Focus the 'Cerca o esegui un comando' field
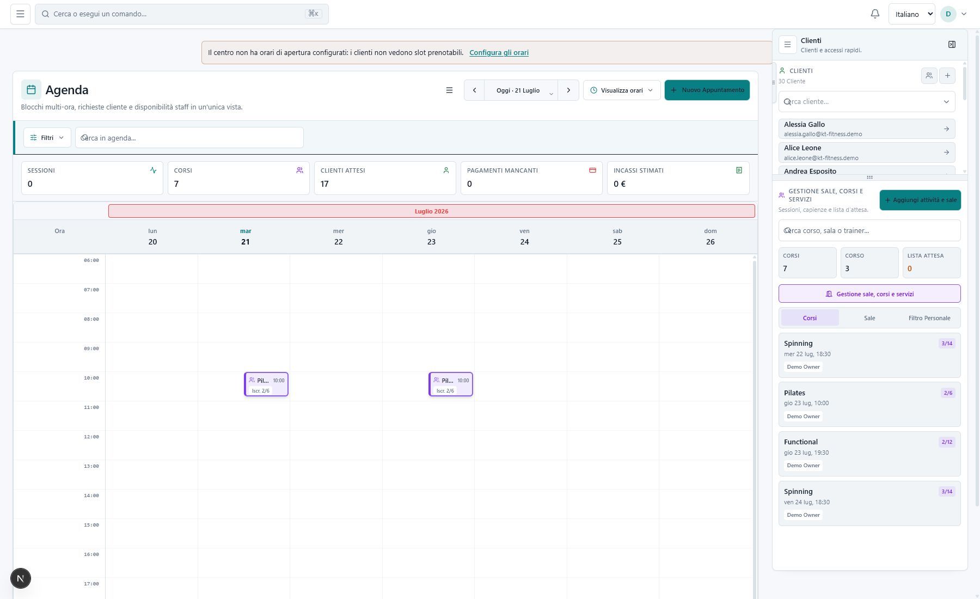Screen dimensions: 980x599 pyautogui.click(x=182, y=14)
